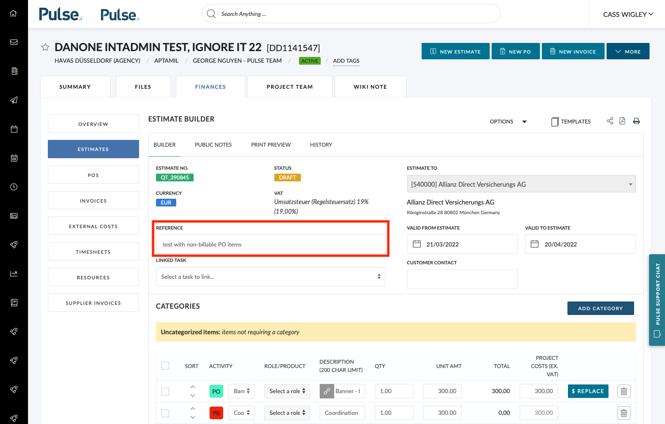Click the green PO badge
Viewport: 665px width, 424px height.
point(216,391)
